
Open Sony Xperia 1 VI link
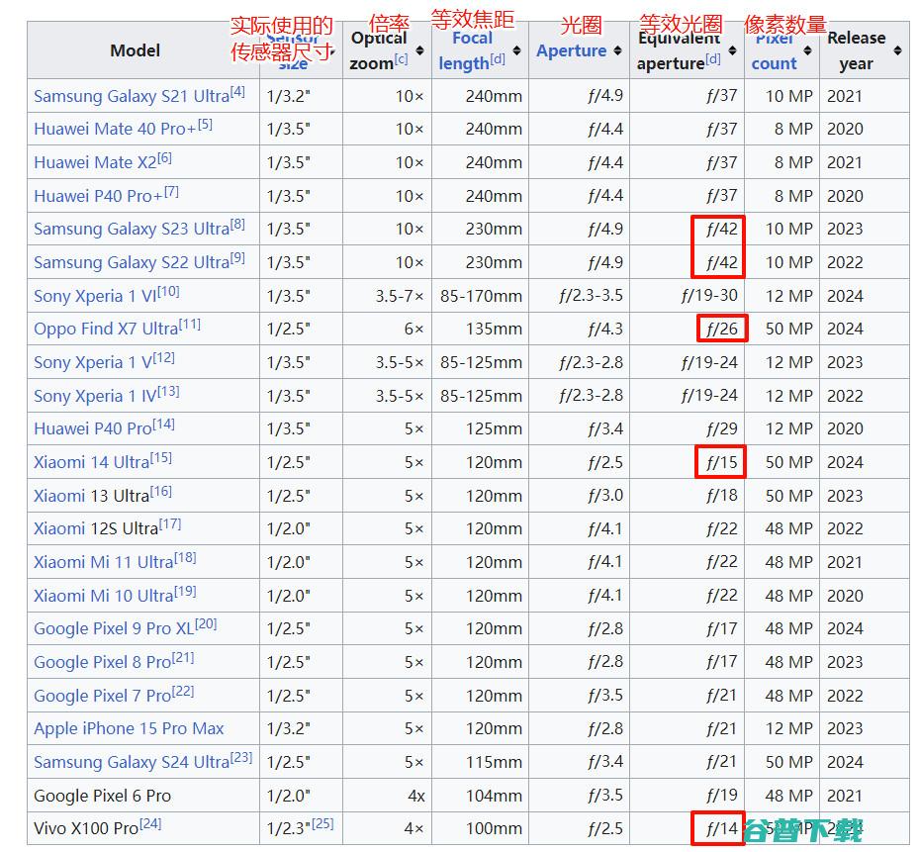coord(95,296)
